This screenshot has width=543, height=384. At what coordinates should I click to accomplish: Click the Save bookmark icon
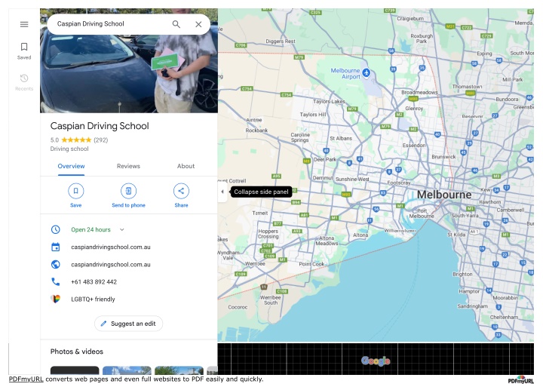76,191
